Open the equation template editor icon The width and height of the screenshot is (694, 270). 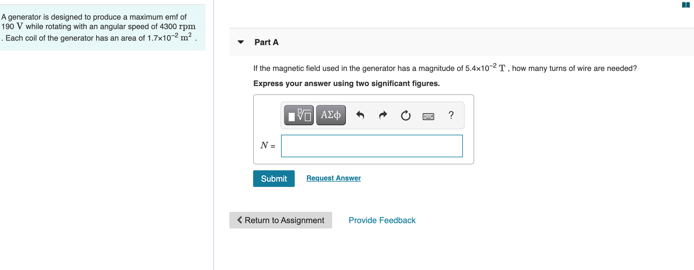(298, 115)
